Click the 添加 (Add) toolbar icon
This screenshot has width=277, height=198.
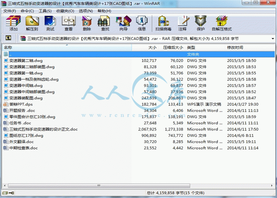point(13,21)
